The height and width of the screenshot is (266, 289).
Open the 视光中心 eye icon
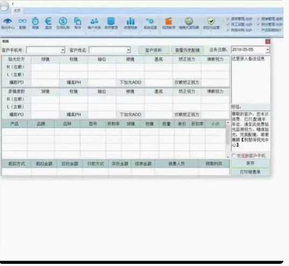[x=8, y=23]
